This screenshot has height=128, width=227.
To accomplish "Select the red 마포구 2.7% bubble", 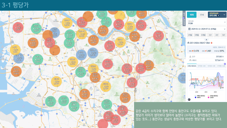I will (82, 22).
